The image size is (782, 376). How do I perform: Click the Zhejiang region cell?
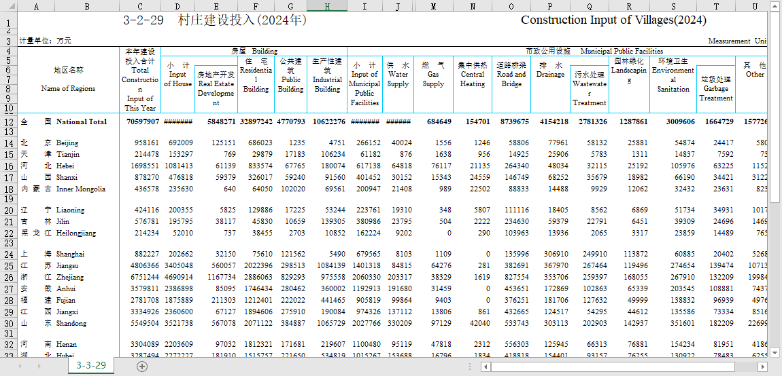click(70, 278)
